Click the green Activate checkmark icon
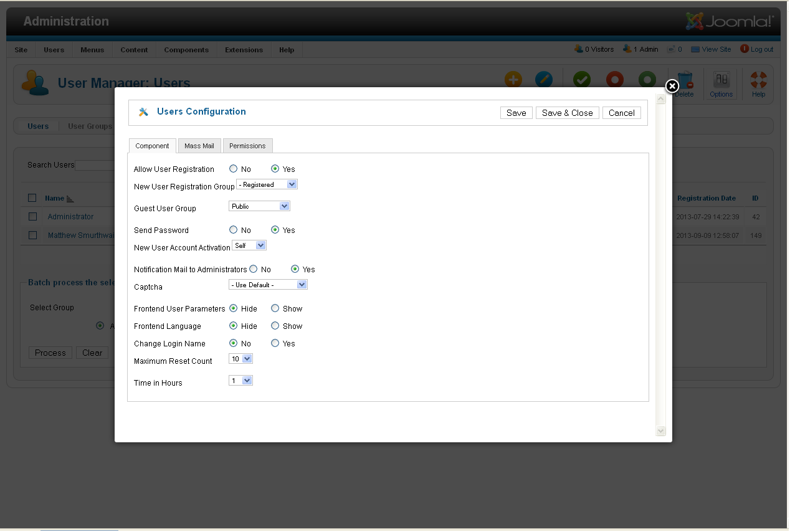 point(582,80)
